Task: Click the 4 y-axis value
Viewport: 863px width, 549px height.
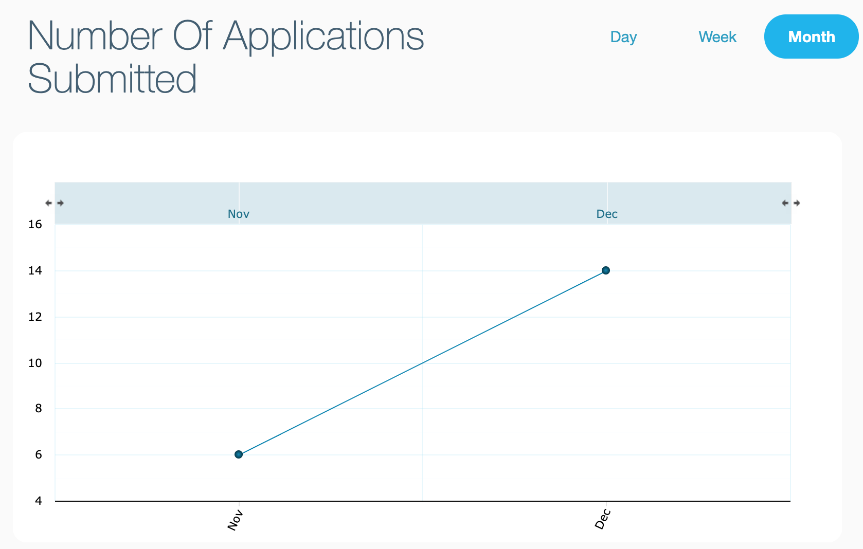Action: [39, 501]
